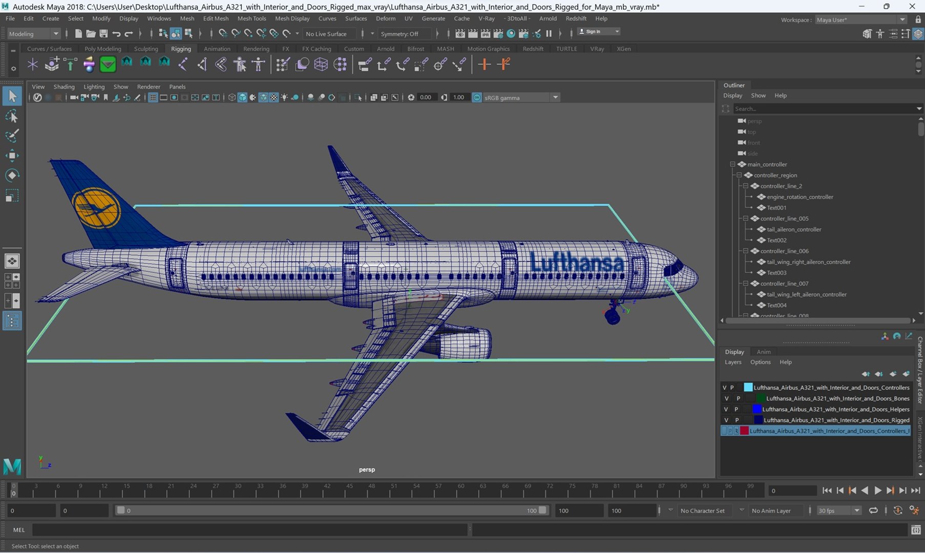Switch to the Rigging shelf tab

(181, 49)
